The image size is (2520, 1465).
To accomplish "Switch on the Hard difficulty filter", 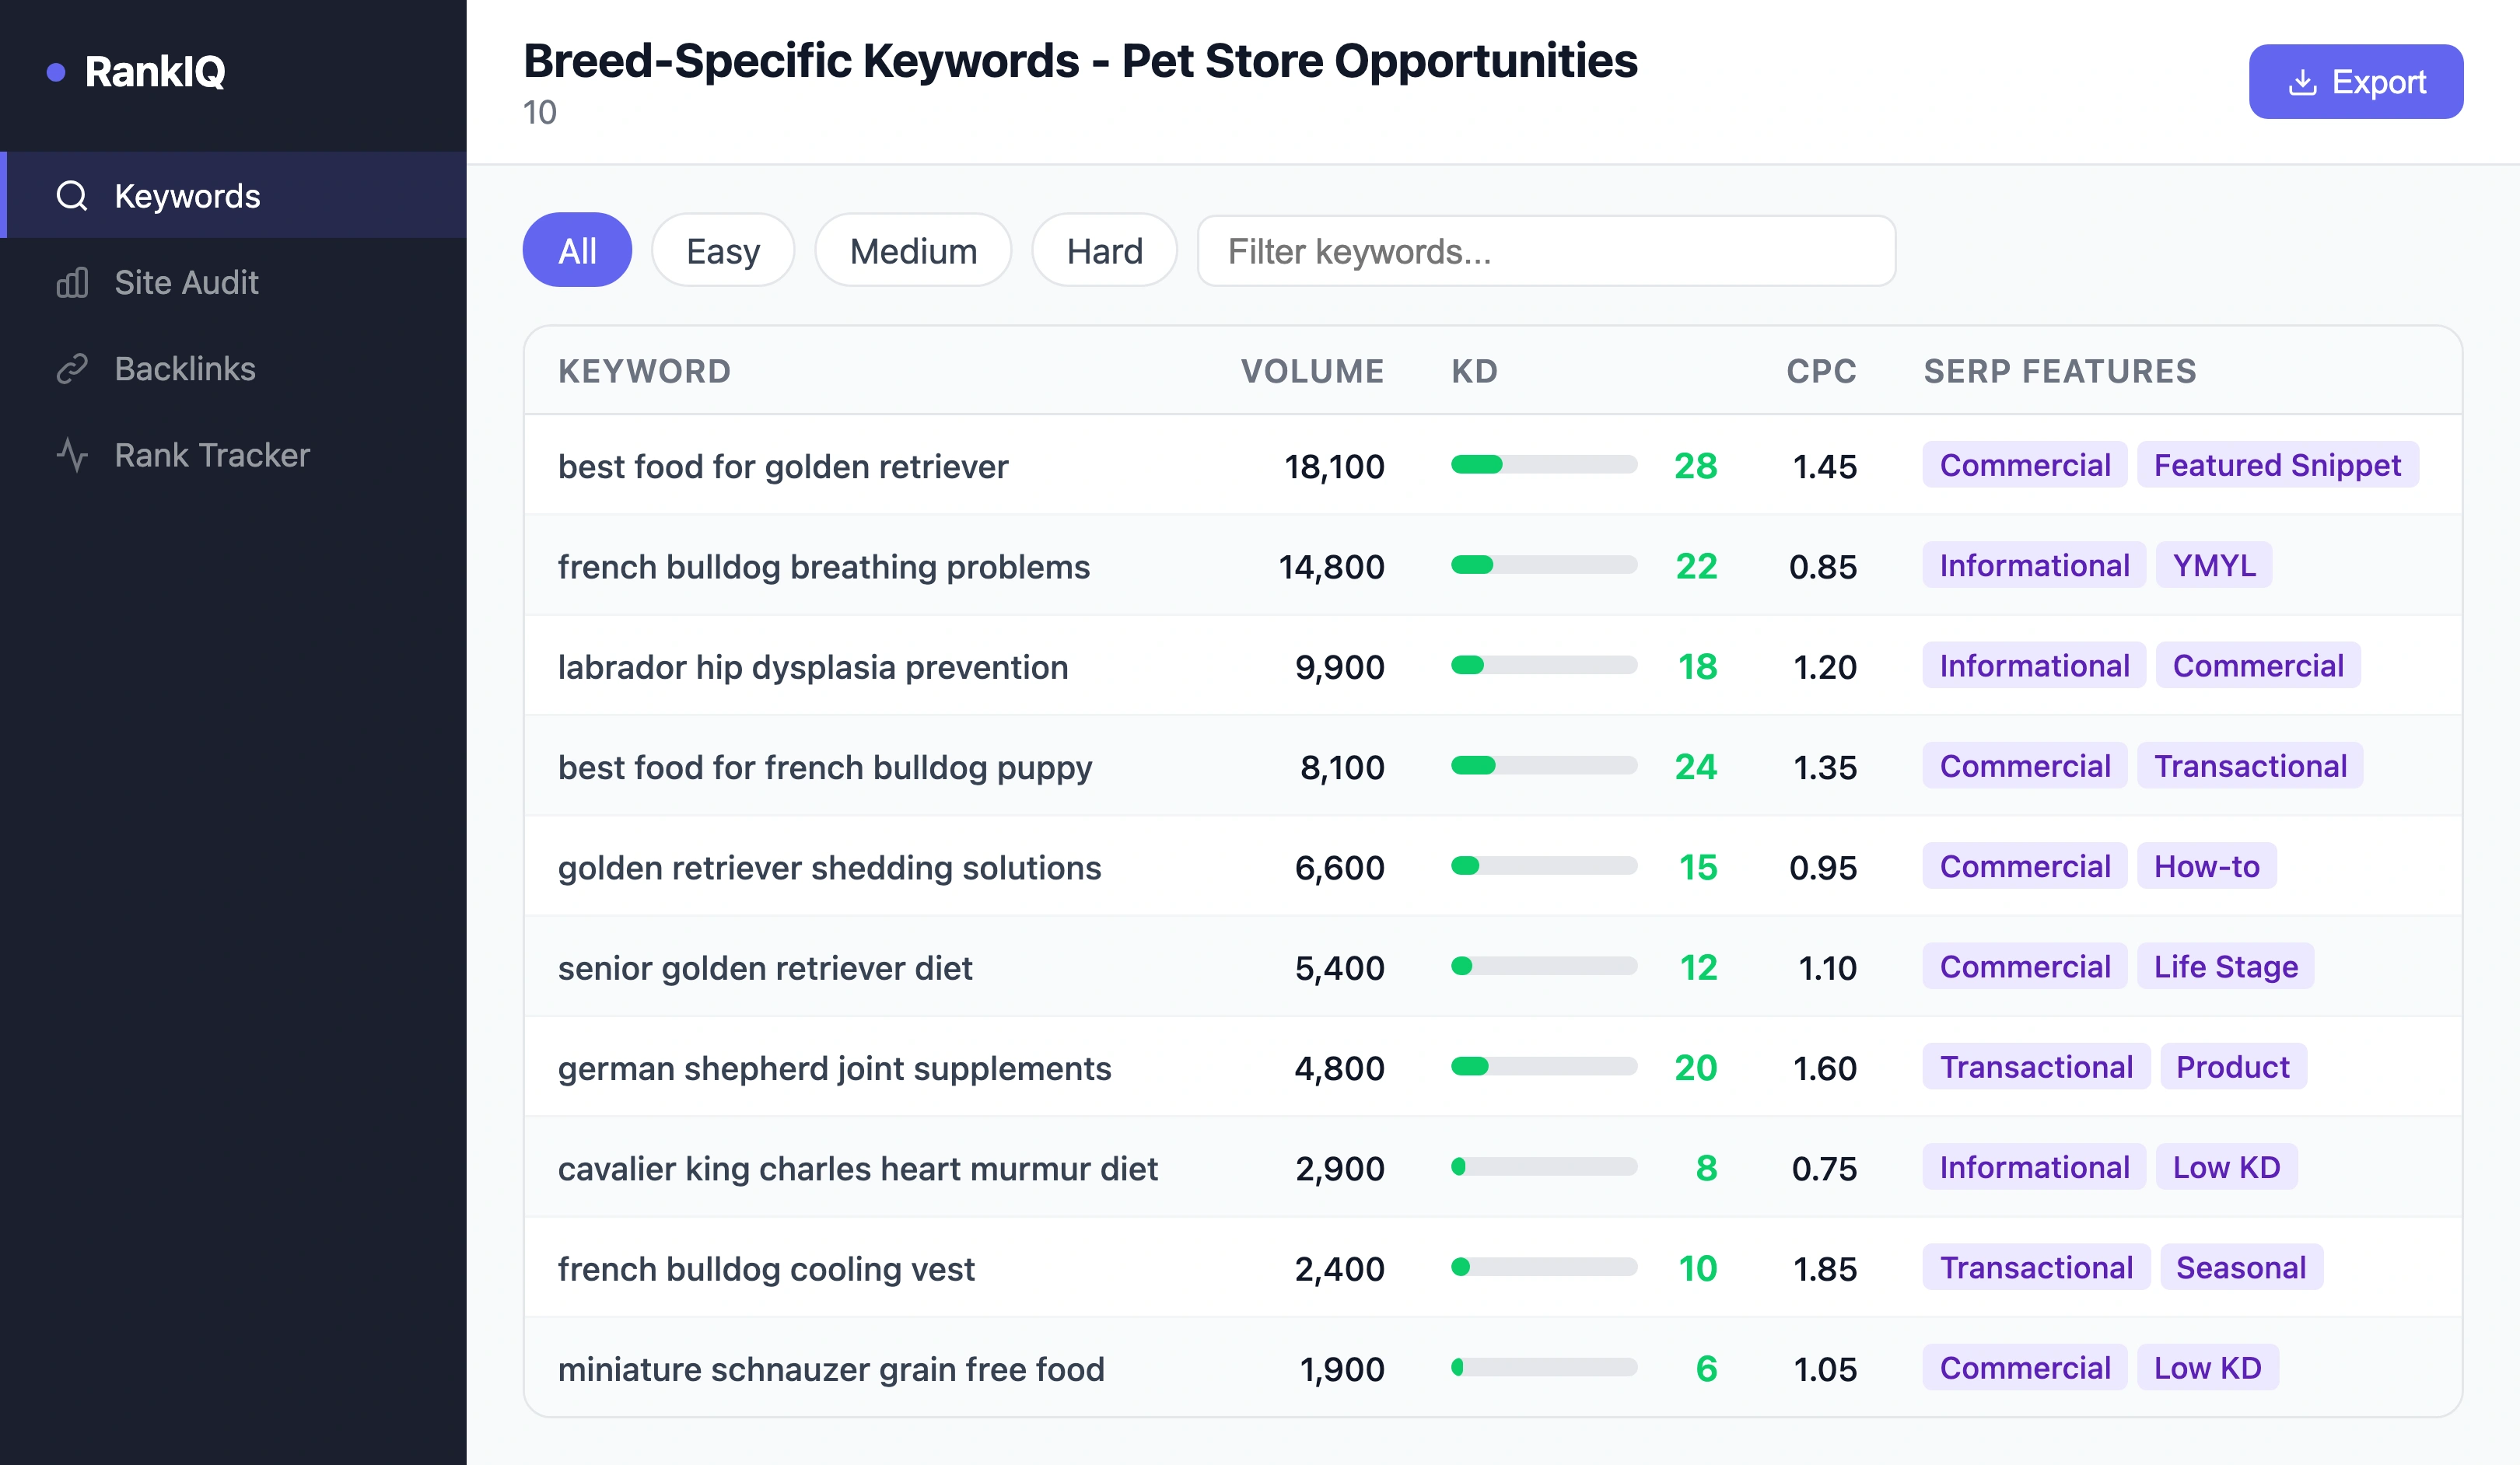I will point(1104,250).
